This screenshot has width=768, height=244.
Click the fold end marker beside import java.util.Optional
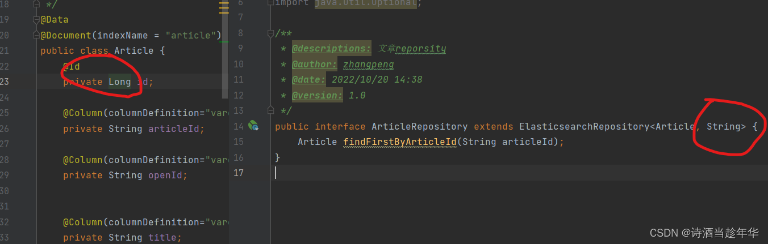point(272,3)
